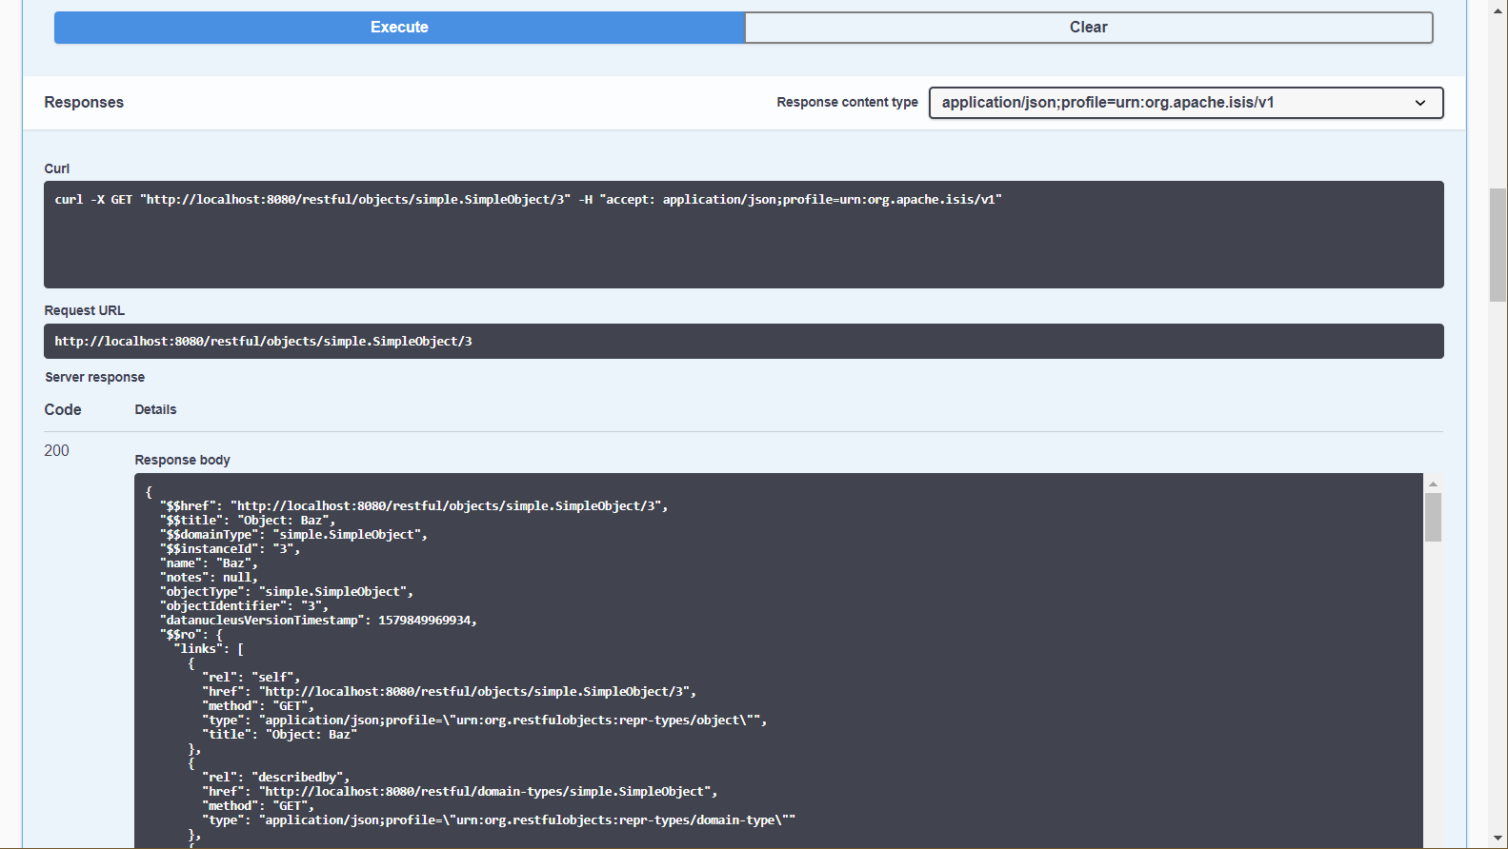Viewport: 1508px width, 849px height.
Task: Click the scroll-up arrow of the response body
Action: point(1433,484)
